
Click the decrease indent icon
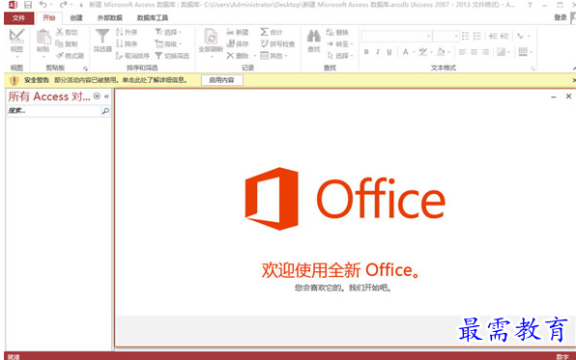(x=504, y=36)
